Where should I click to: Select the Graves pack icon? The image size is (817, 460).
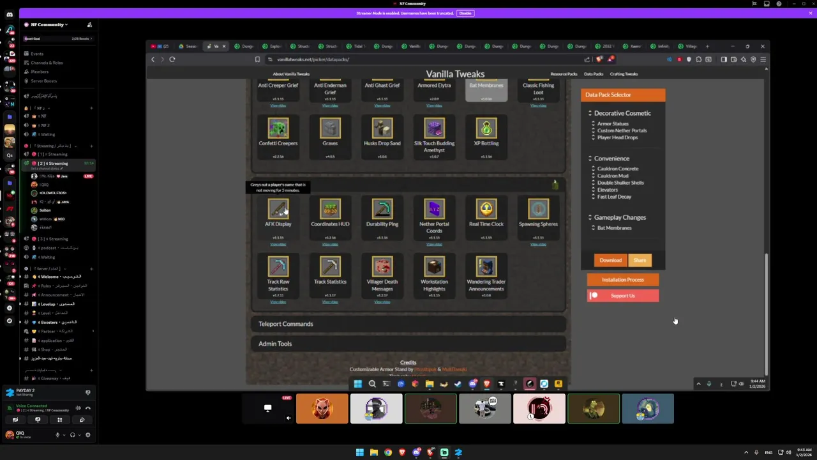click(330, 128)
